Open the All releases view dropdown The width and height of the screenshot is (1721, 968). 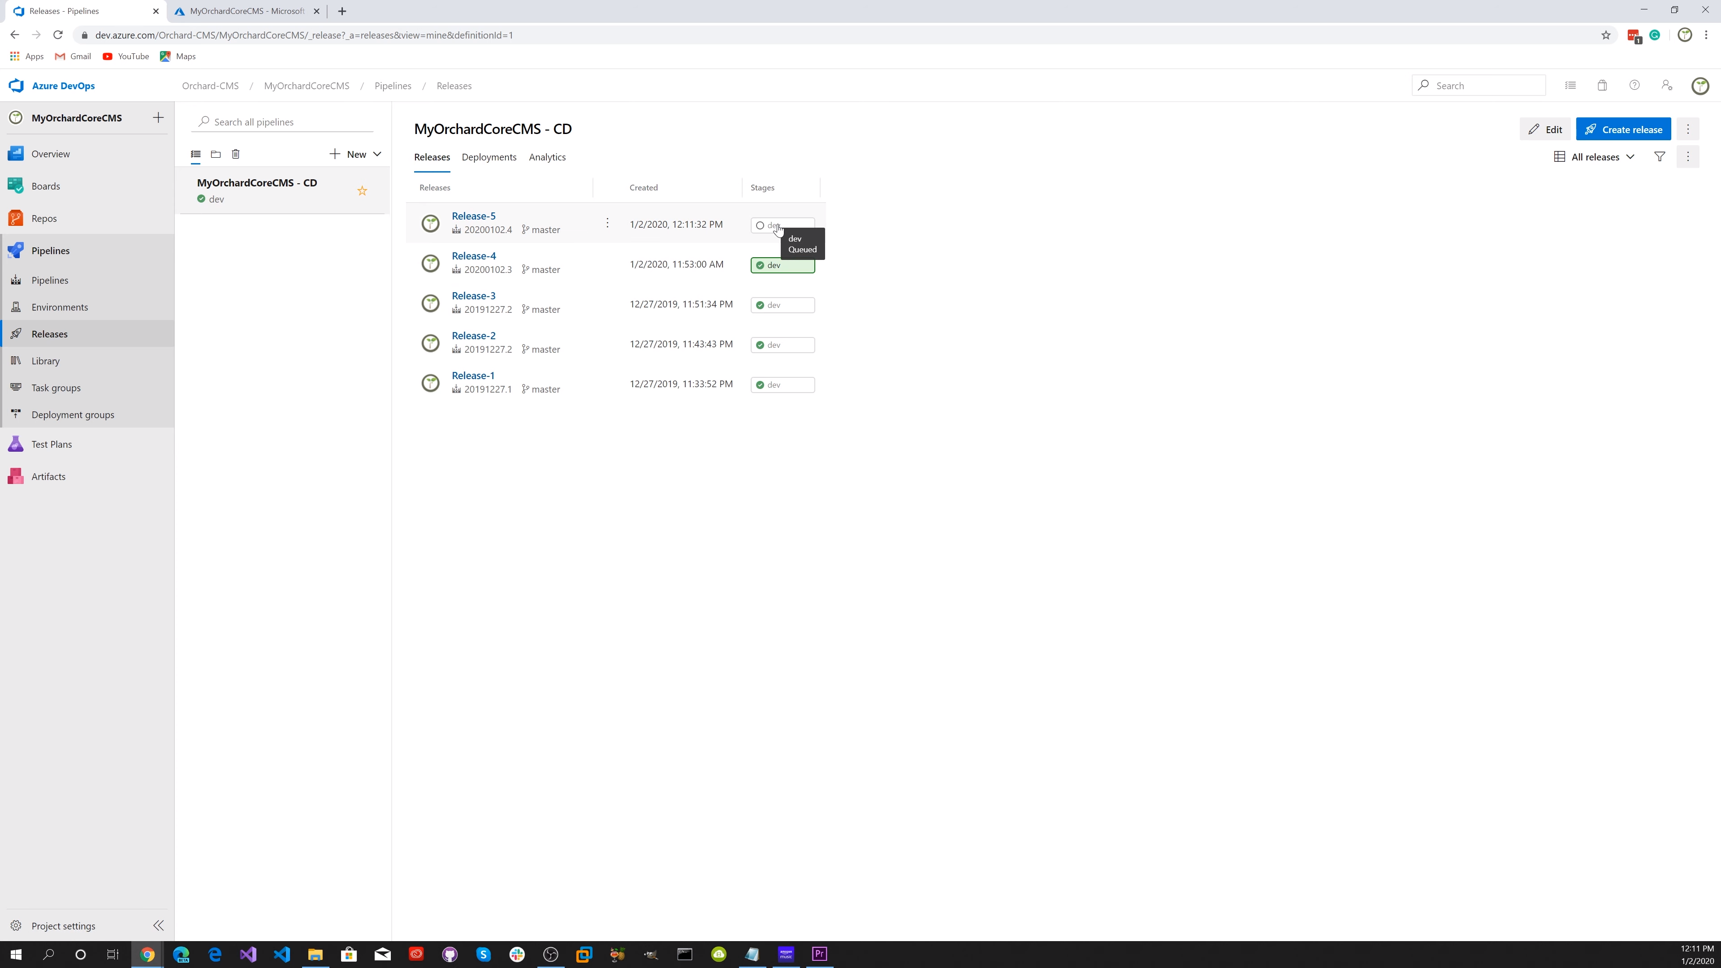[x=1594, y=157]
